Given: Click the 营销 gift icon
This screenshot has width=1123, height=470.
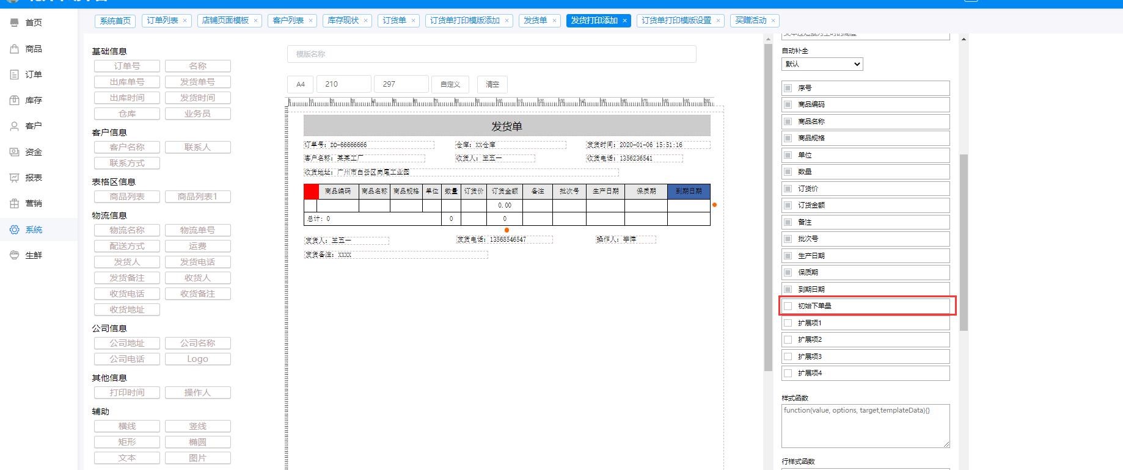Looking at the screenshot, I should 15,203.
